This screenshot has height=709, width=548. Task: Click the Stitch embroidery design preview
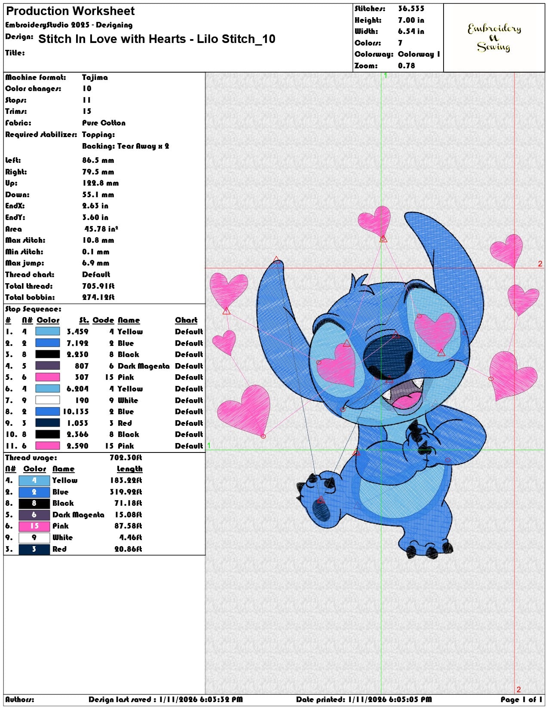click(374, 382)
